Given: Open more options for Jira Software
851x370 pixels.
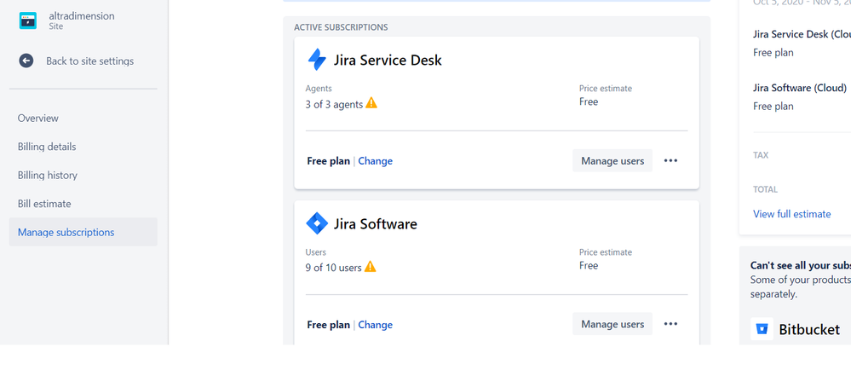Looking at the screenshot, I should coord(670,324).
